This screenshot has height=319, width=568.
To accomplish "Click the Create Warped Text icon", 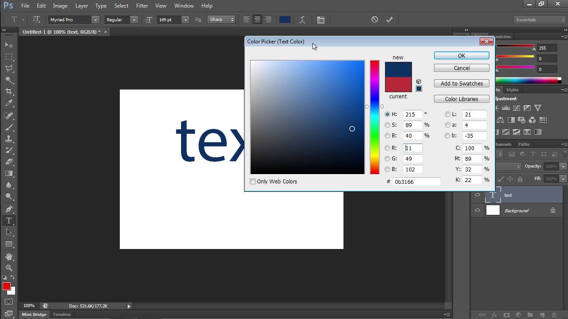I will (302, 19).
